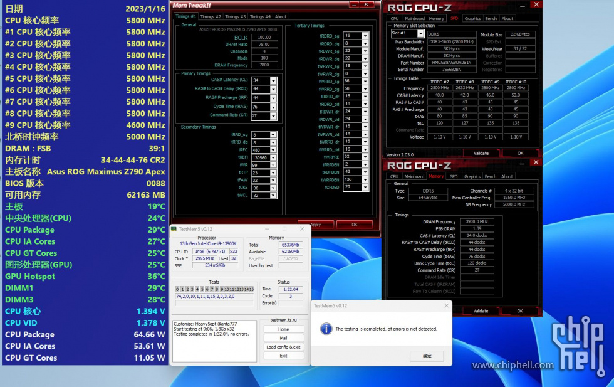Click the JEDEC #10 column header in Timings Table
The height and width of the screenshot is (387, 614).
coord(516,82)
